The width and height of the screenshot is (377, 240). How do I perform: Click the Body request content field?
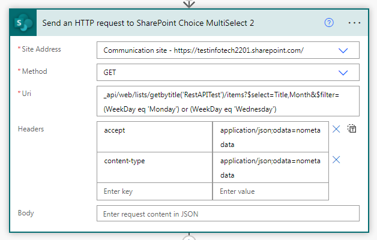pyautogui.click(x=228, y=214)
